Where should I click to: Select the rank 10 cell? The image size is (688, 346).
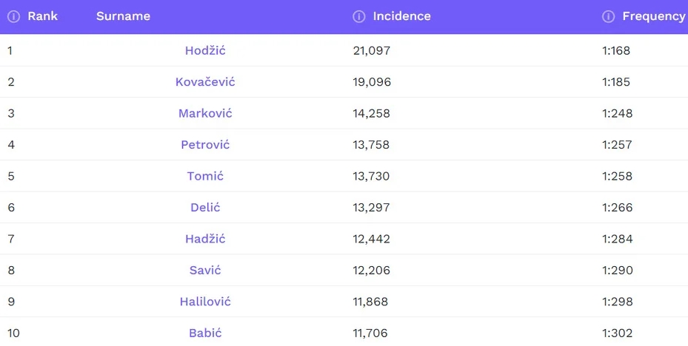(14, 333)
